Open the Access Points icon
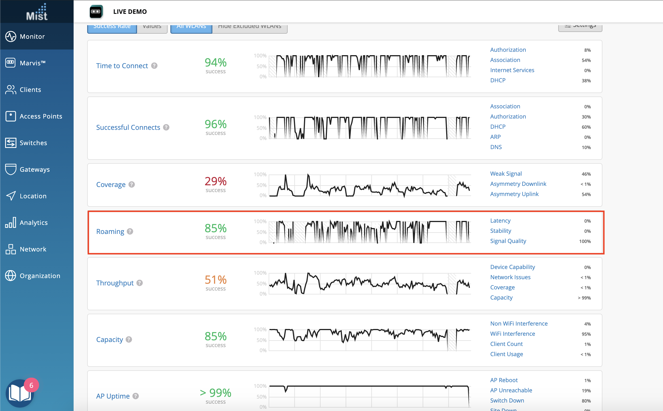663x411 pixels. coord(10,116)
